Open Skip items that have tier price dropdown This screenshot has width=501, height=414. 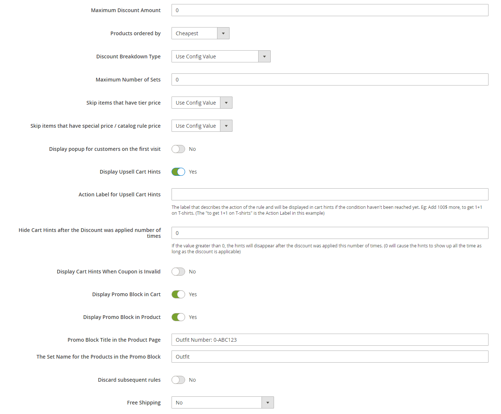pos(202,103)
